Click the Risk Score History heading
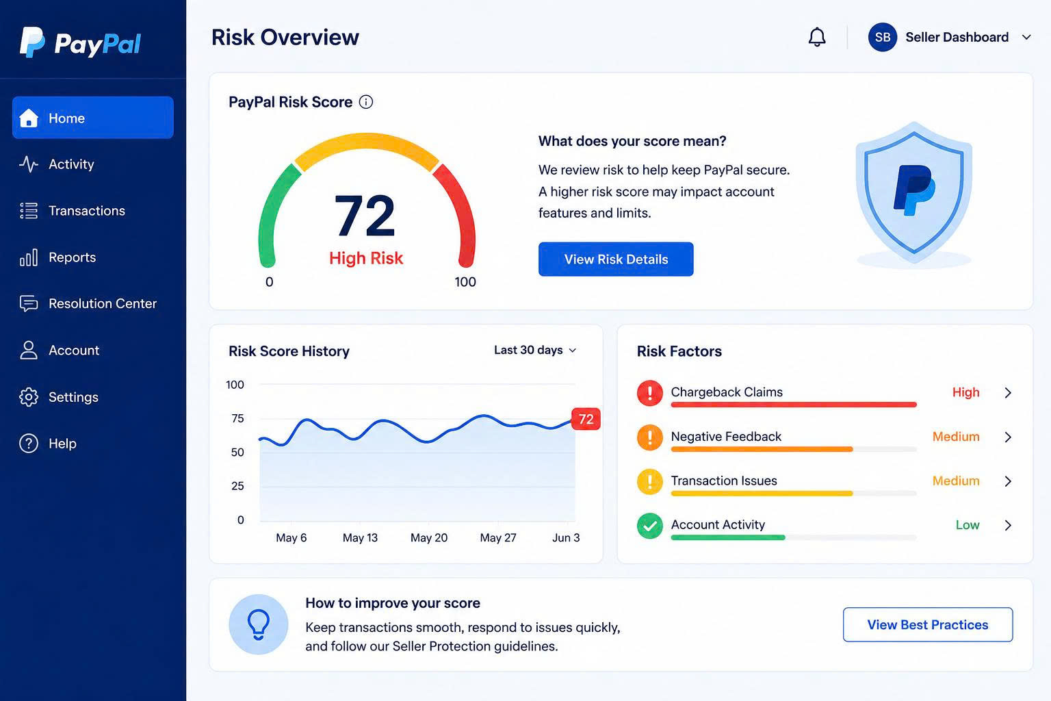Screen dimensions: 1051x701 coord(289,351)
